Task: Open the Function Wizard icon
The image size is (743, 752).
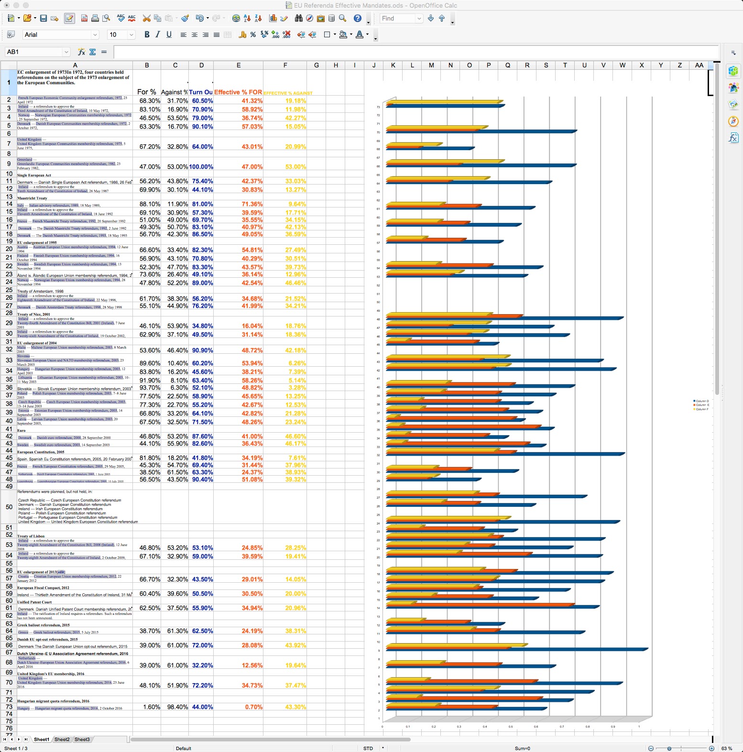Action: (81, 52)
